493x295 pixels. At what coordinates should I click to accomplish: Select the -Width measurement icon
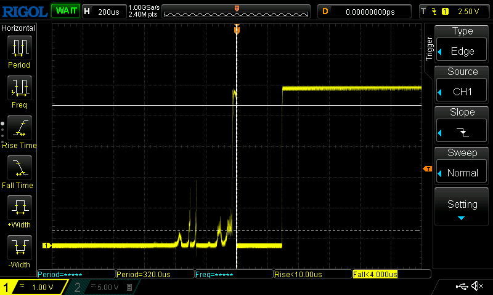(x=18, y=248)
